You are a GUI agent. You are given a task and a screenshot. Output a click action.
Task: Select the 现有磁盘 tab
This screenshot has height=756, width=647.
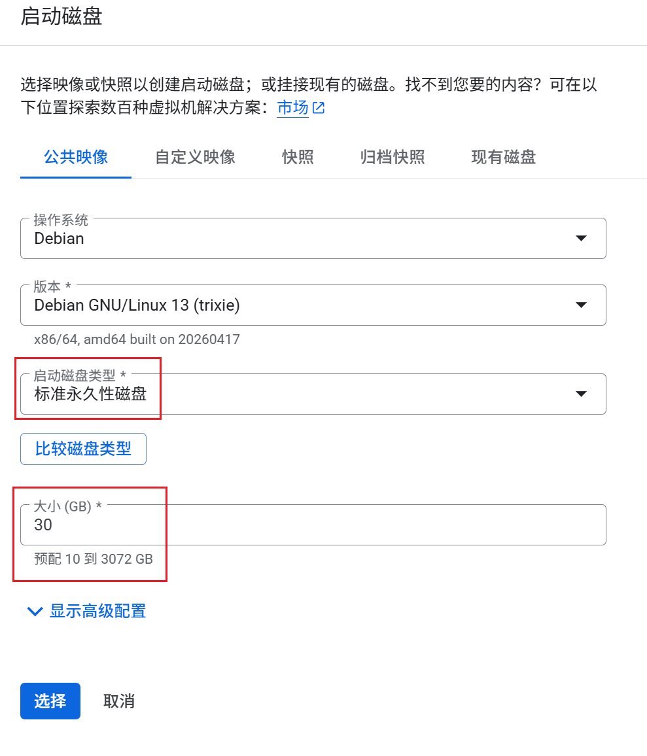503,158
